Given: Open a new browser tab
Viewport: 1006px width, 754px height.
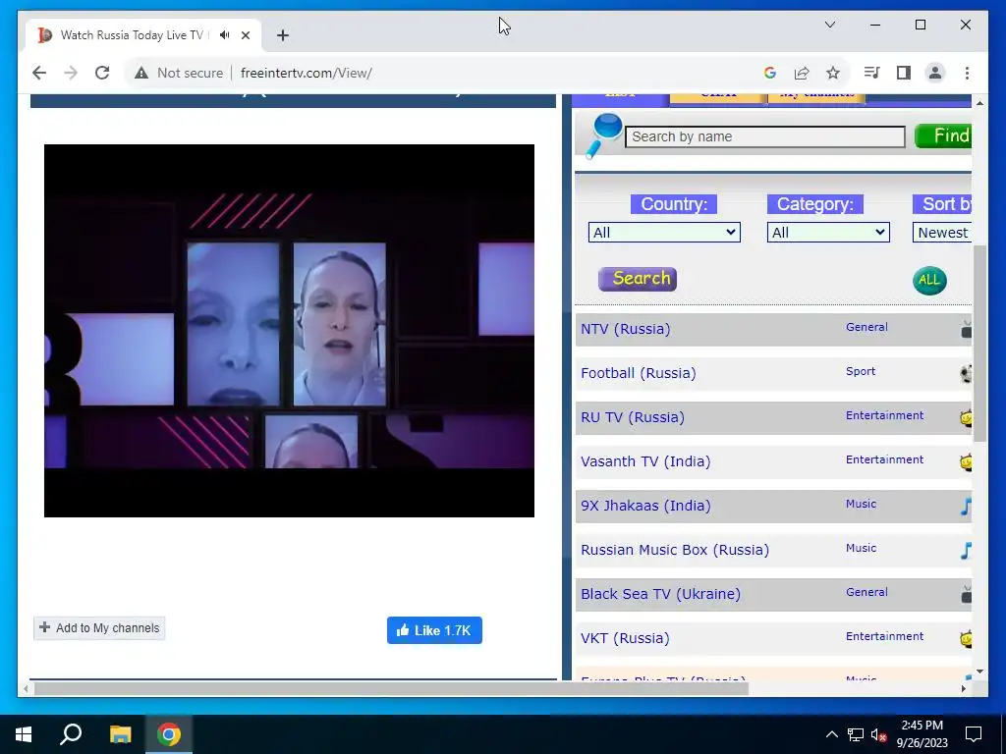Looking at the screenshot, I should [282, 35].
